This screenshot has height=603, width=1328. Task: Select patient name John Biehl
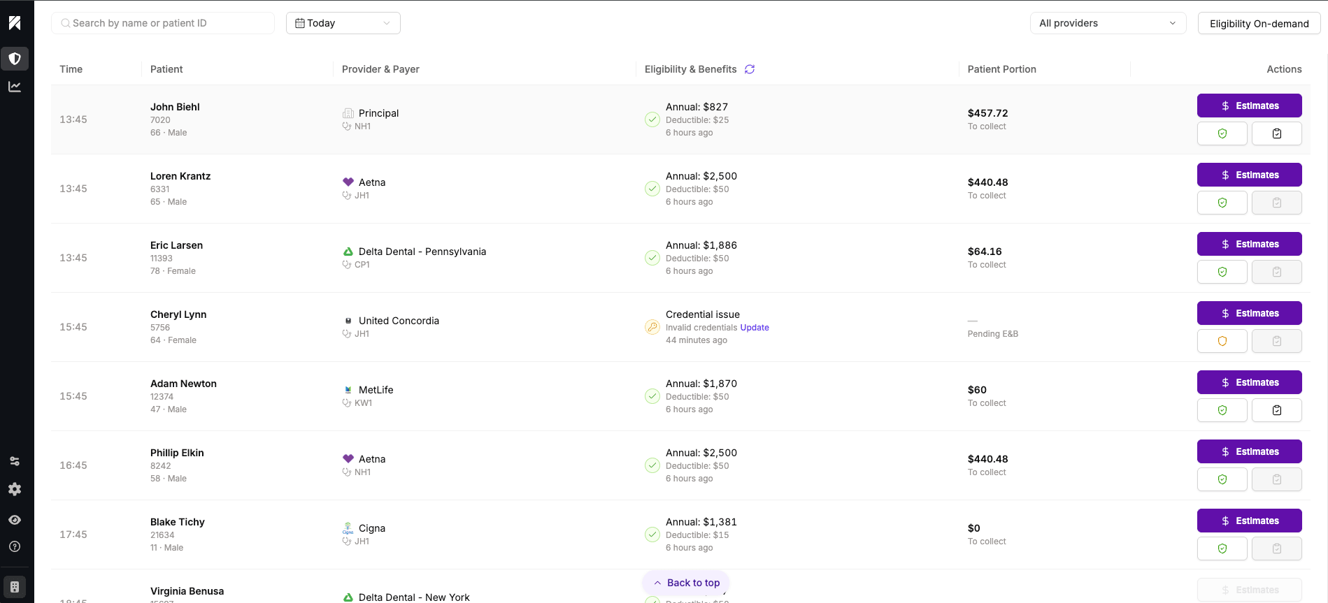pos(175,107)
